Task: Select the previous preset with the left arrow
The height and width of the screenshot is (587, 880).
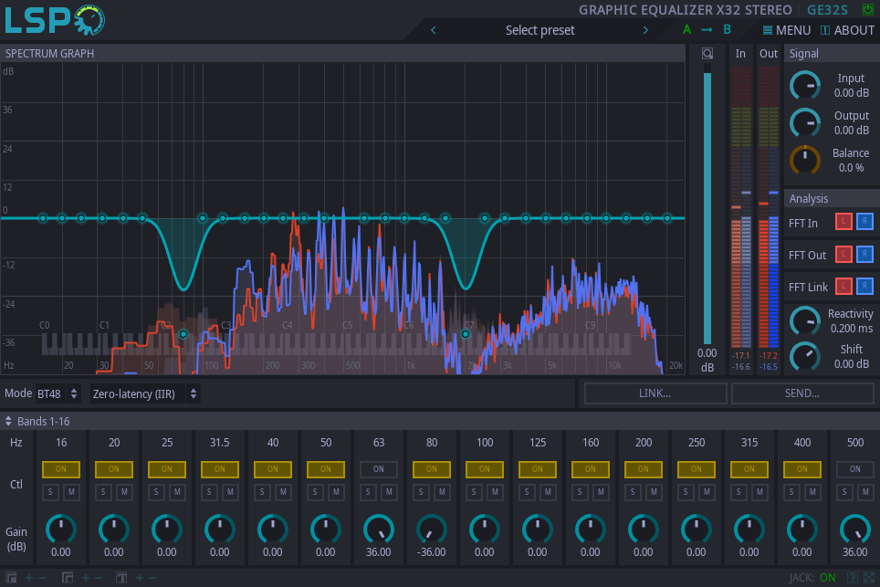Action: [434, 30]
